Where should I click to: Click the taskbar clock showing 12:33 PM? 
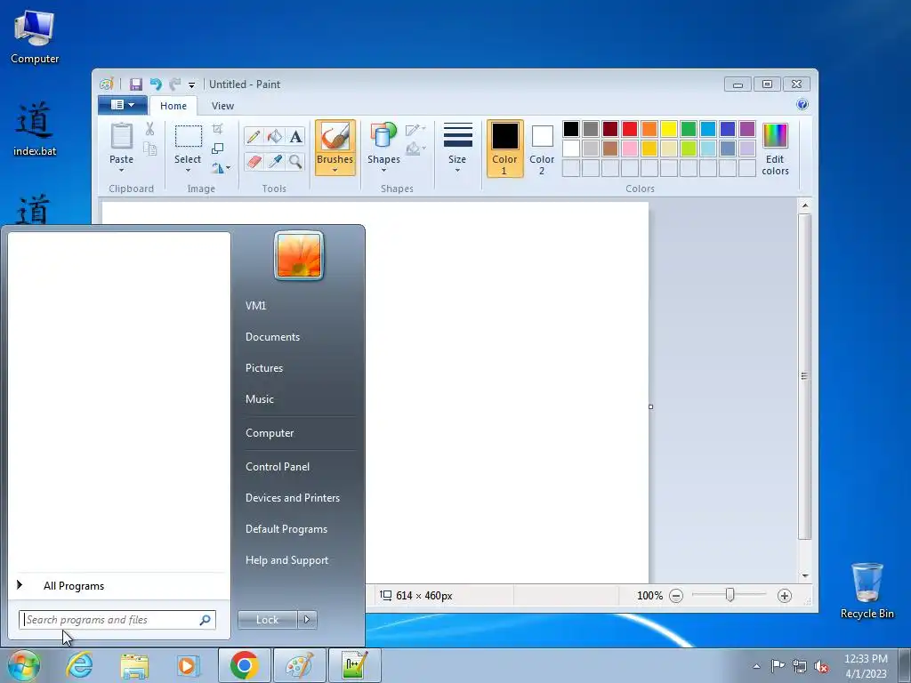pyautogui.click(x=866, y=665)
